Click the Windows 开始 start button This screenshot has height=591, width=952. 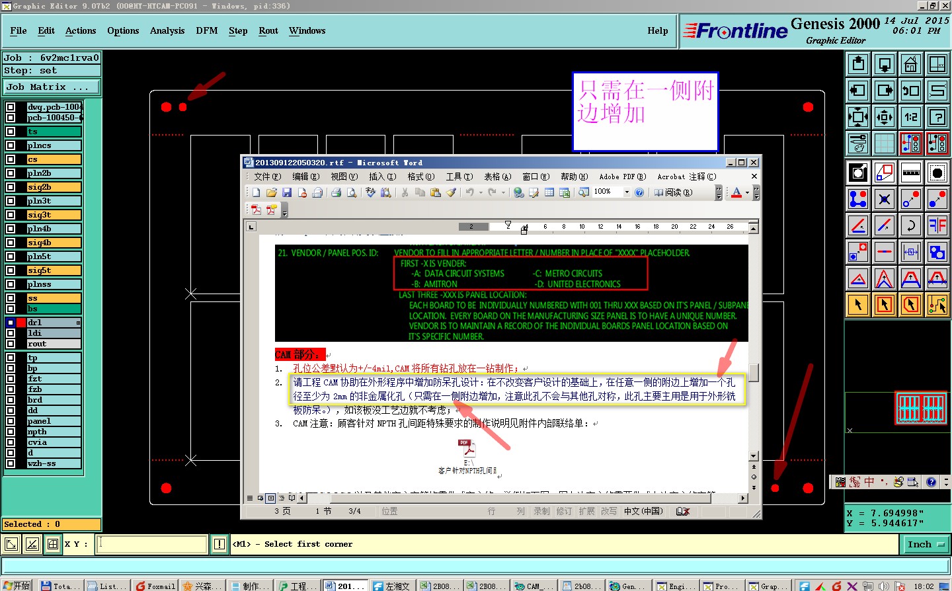17,586
